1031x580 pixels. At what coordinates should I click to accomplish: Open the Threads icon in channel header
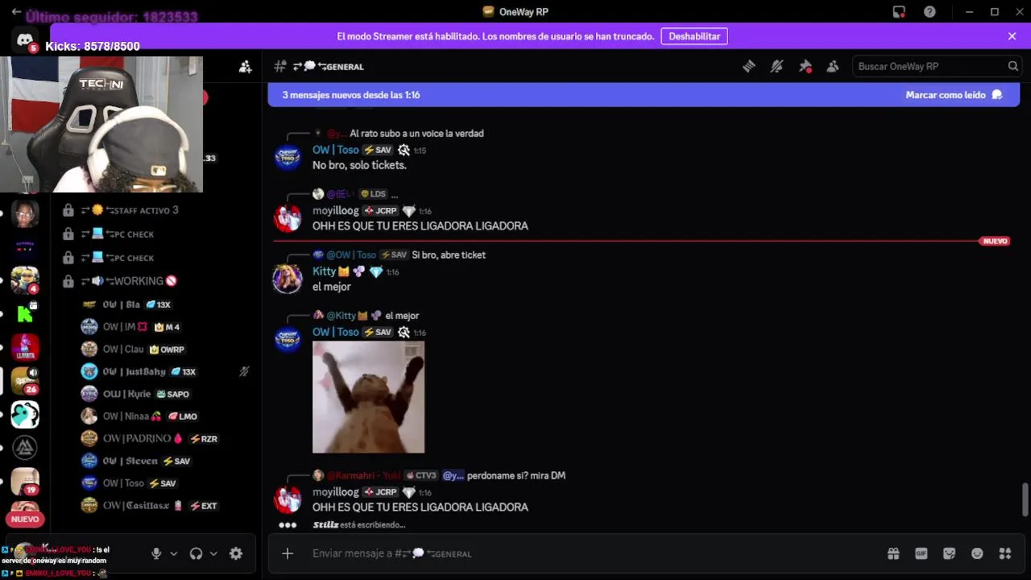click(x=748, y=67)
